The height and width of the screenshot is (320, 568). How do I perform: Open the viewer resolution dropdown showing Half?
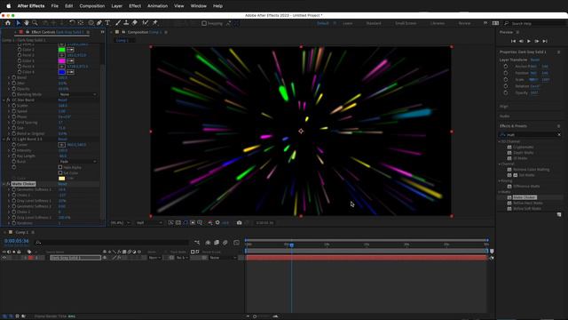(x=149, y=223)
